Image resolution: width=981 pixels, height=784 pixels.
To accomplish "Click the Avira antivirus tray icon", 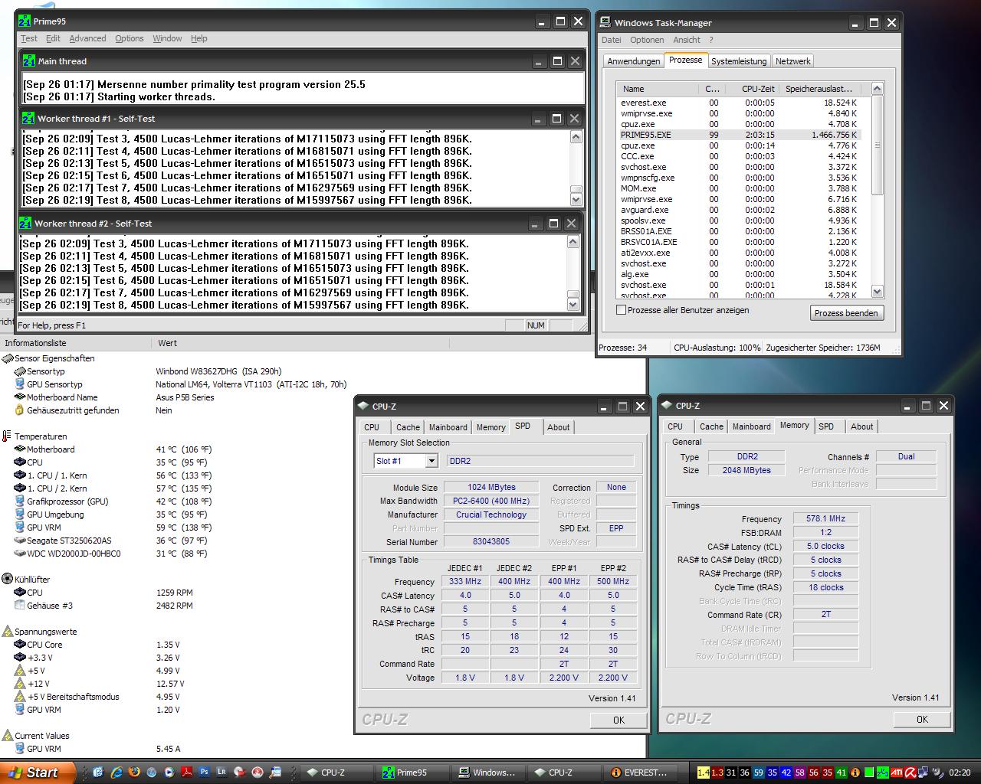I will point(910,773).
